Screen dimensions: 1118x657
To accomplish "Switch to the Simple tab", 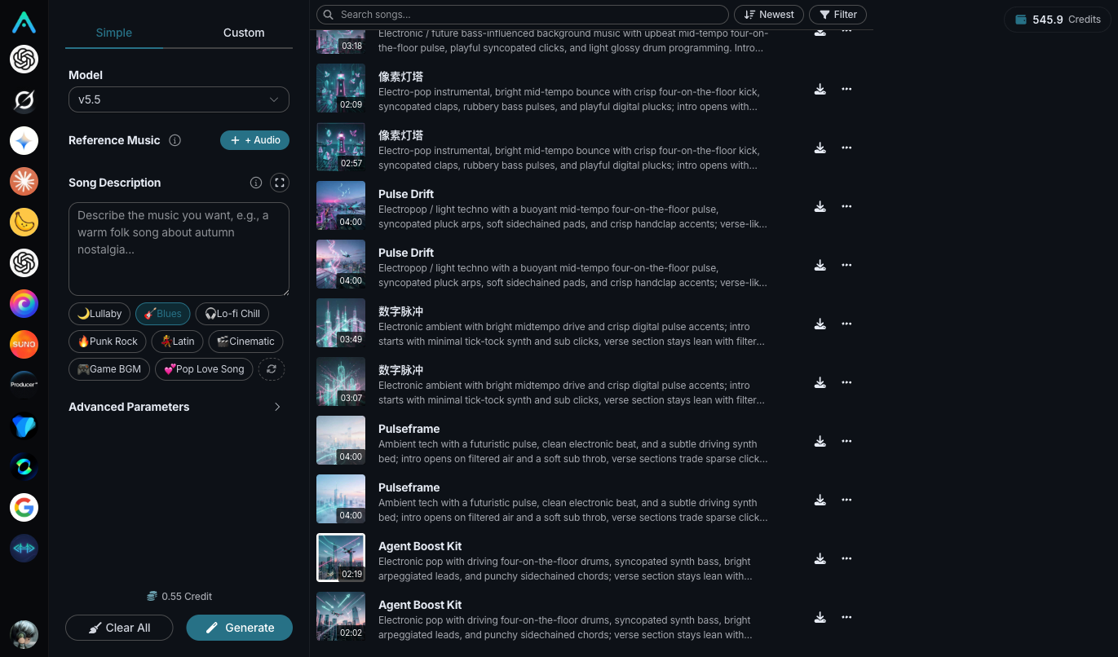I will point(114,33).
